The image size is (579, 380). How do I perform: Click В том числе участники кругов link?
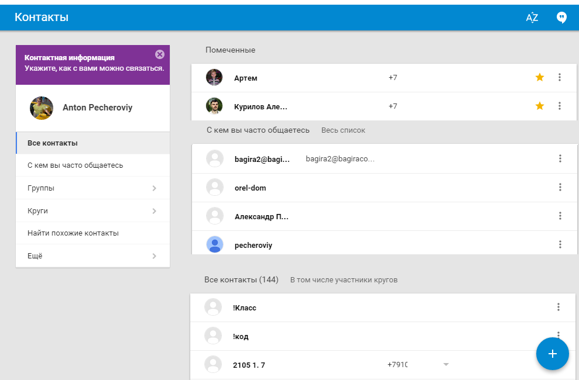pos(344,280)
